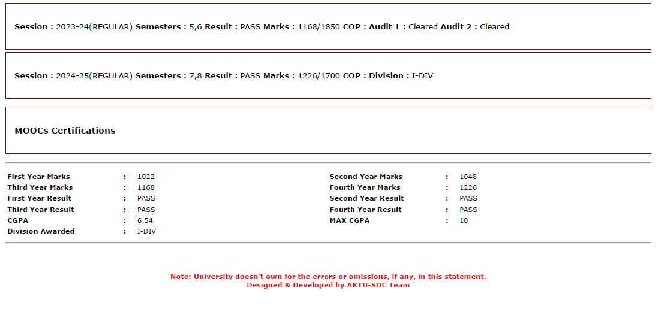Click the 2024-25(REGULAR) session value
Screen dimensions: 658x309
[x=94, y=76]
